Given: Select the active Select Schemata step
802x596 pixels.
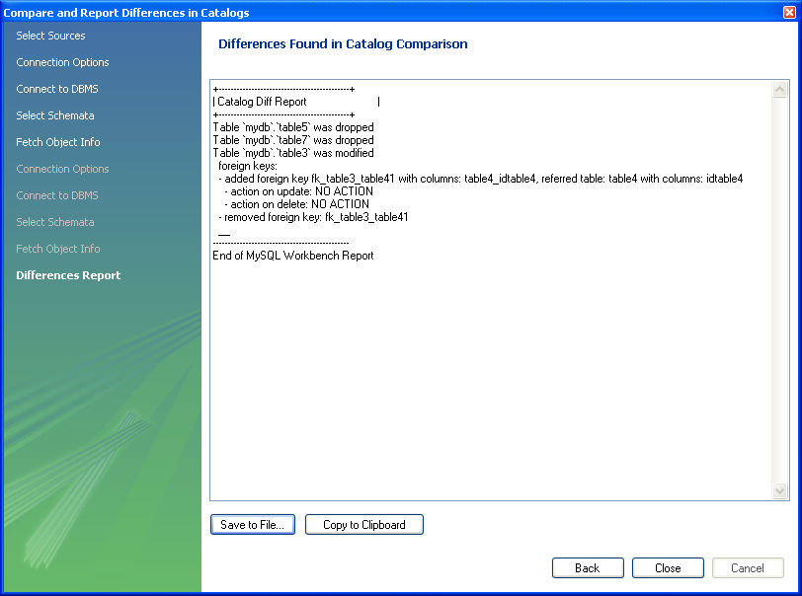Looking at the screenshot, I should tap(55, 115).
